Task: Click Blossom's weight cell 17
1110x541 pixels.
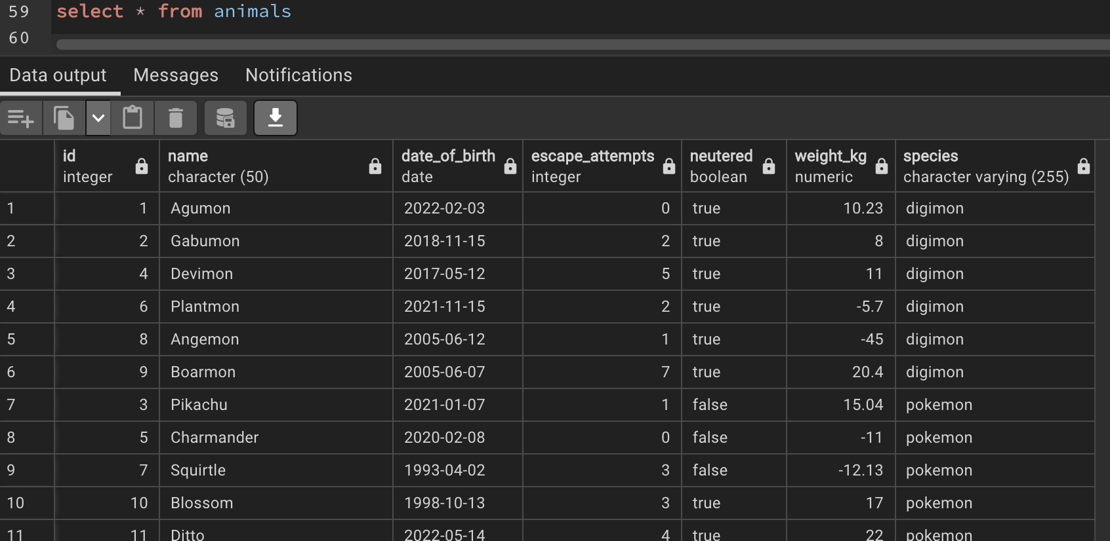Action: 841,503
